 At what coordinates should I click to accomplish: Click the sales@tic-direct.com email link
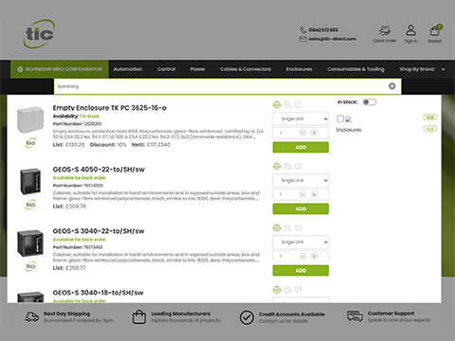[333, 39]
